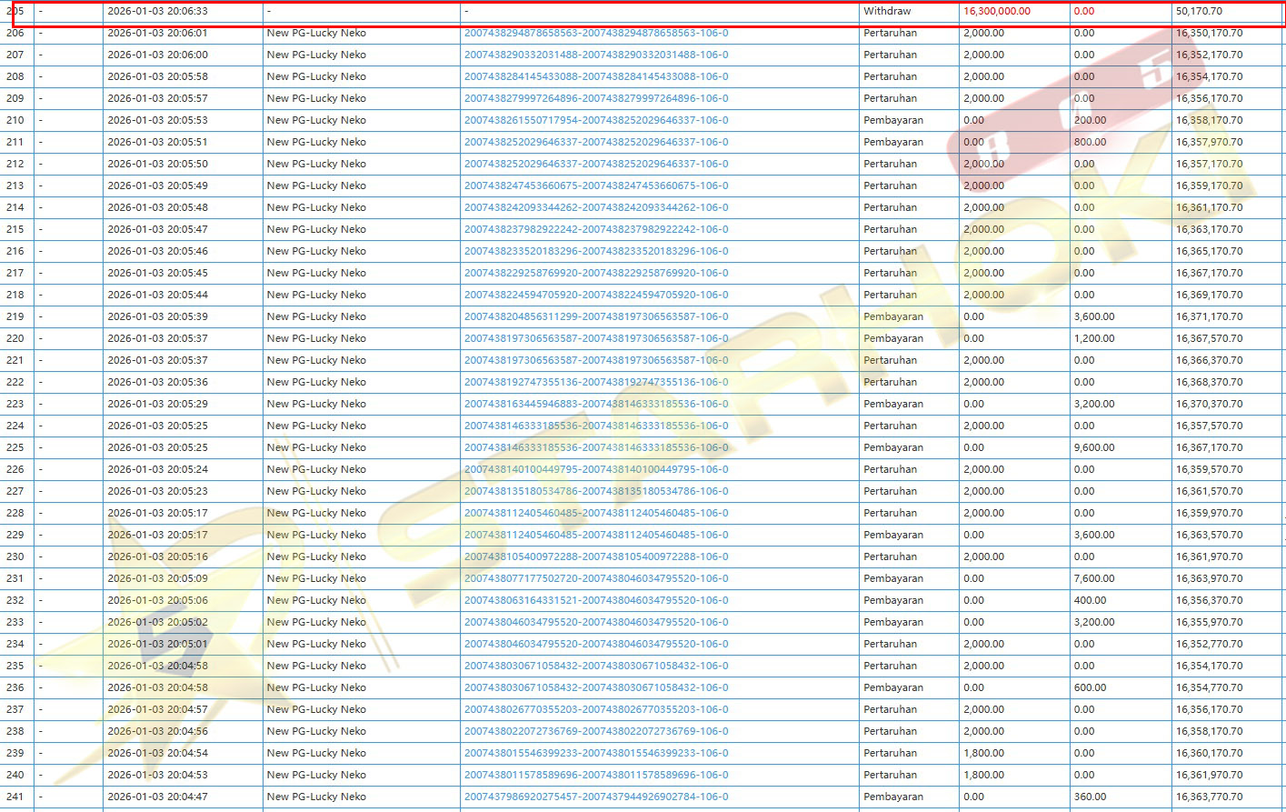Click the transaction ID link in row 239
Image resolution: width=1286 pixels, height=812 pixels.
point(595,753)
